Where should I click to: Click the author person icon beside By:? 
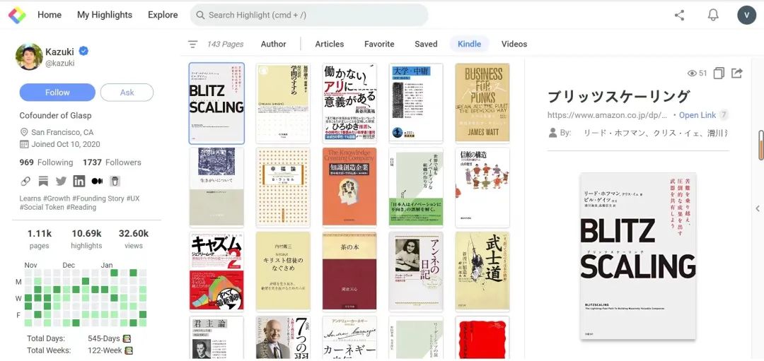[552, 132]
